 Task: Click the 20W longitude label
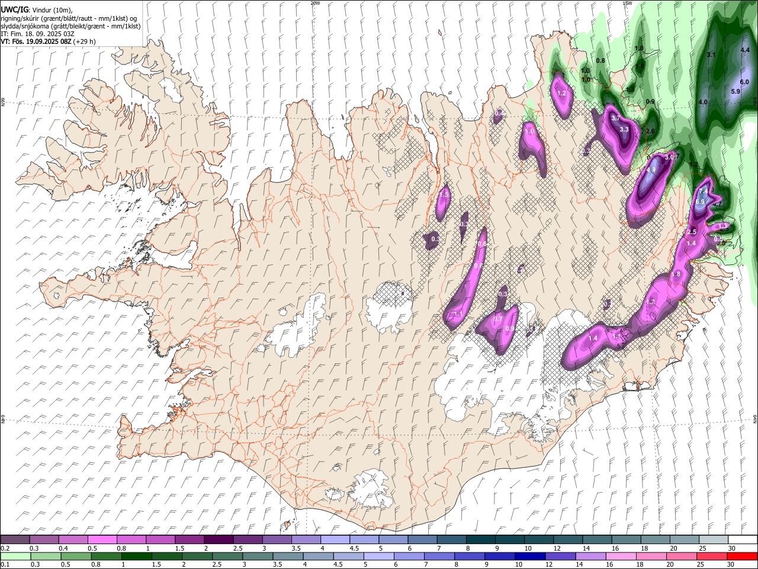[315, 2]
